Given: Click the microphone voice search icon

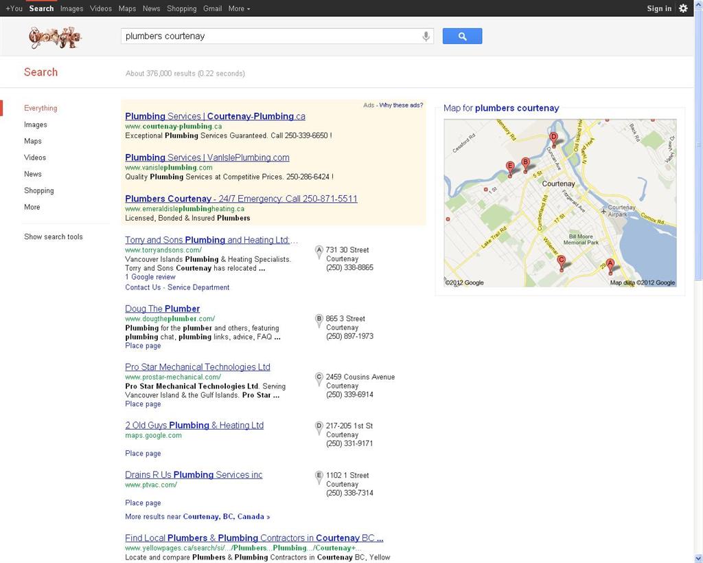Looking at the screenshot, I should [426, 36].
